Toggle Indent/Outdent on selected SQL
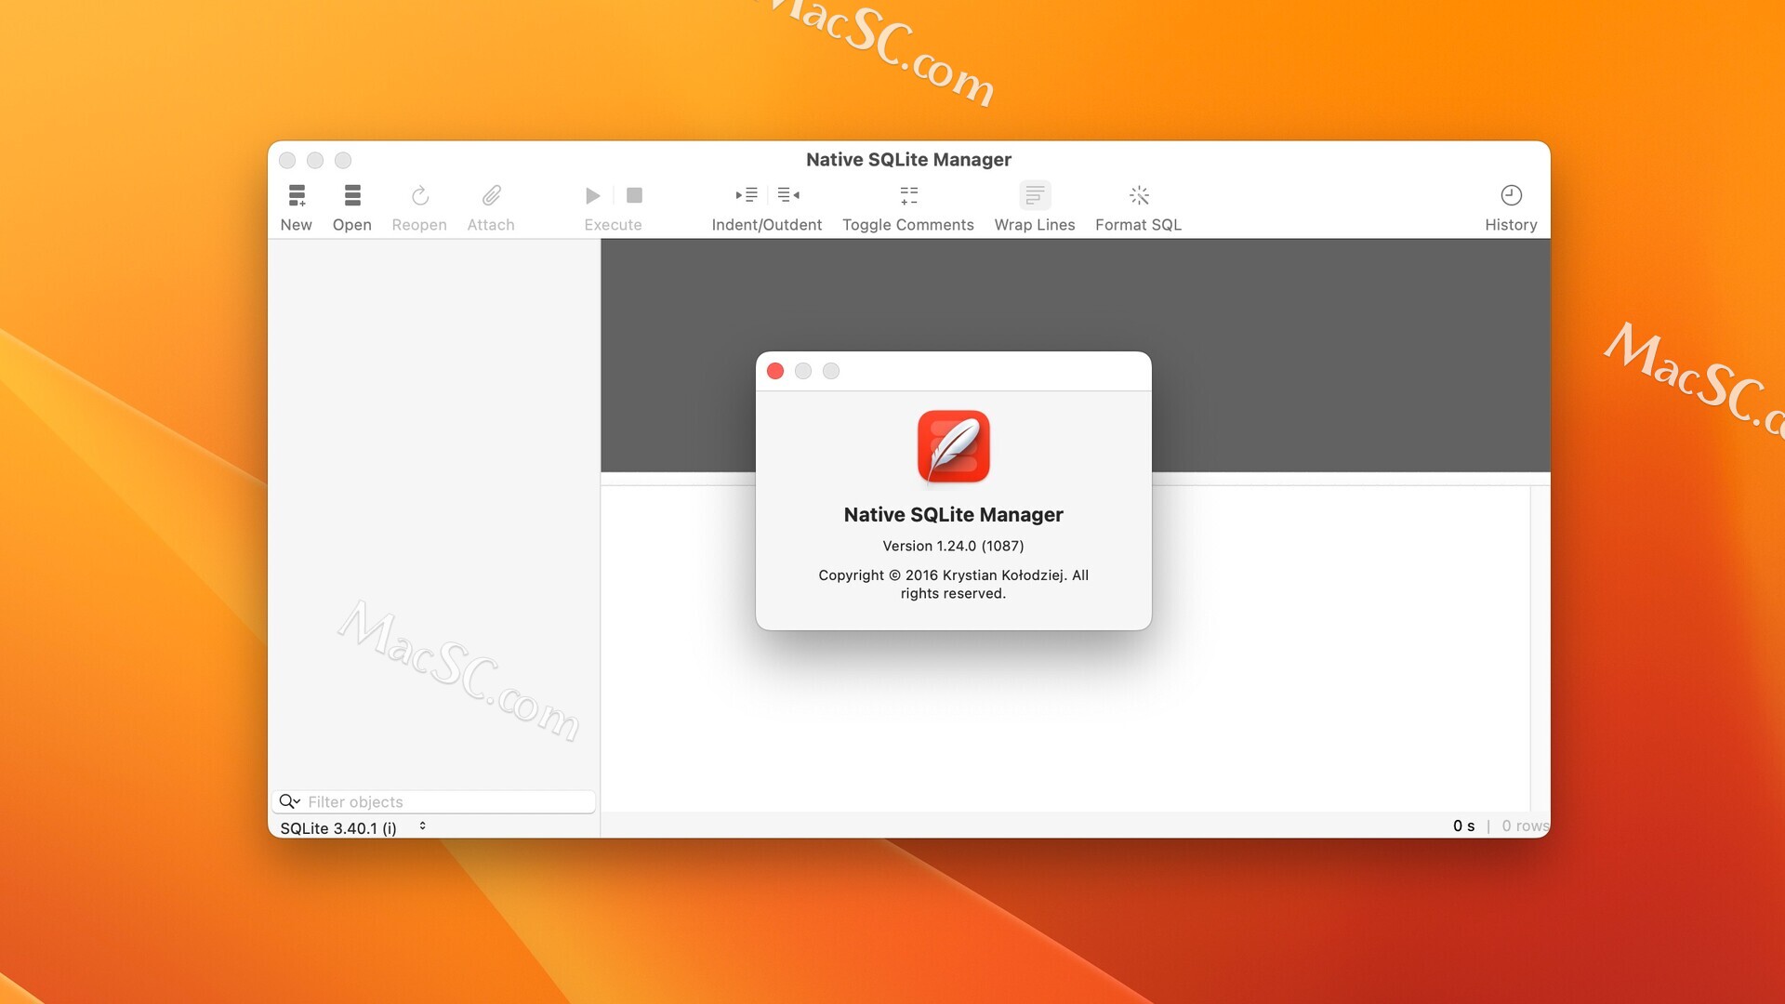 pyautogui.click(x=766, y=205)
